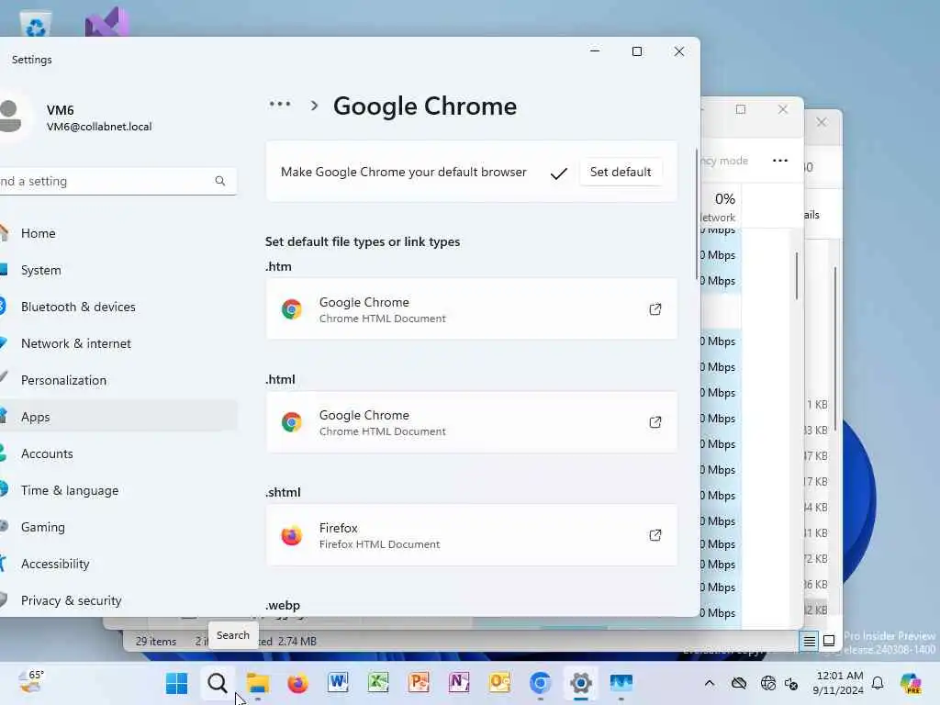Open Personalization settings category
940x705 pixels.
(x=117, y=380)
